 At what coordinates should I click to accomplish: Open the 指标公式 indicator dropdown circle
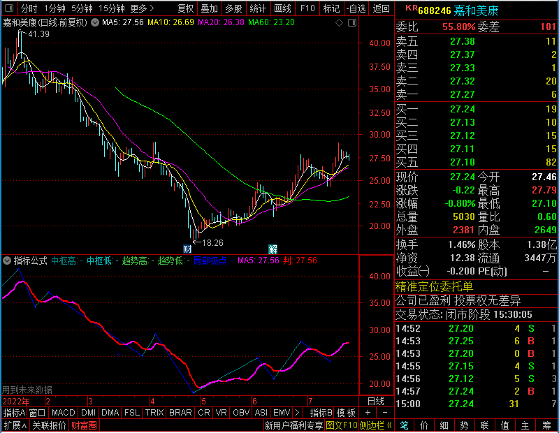[x=7, y=260]
